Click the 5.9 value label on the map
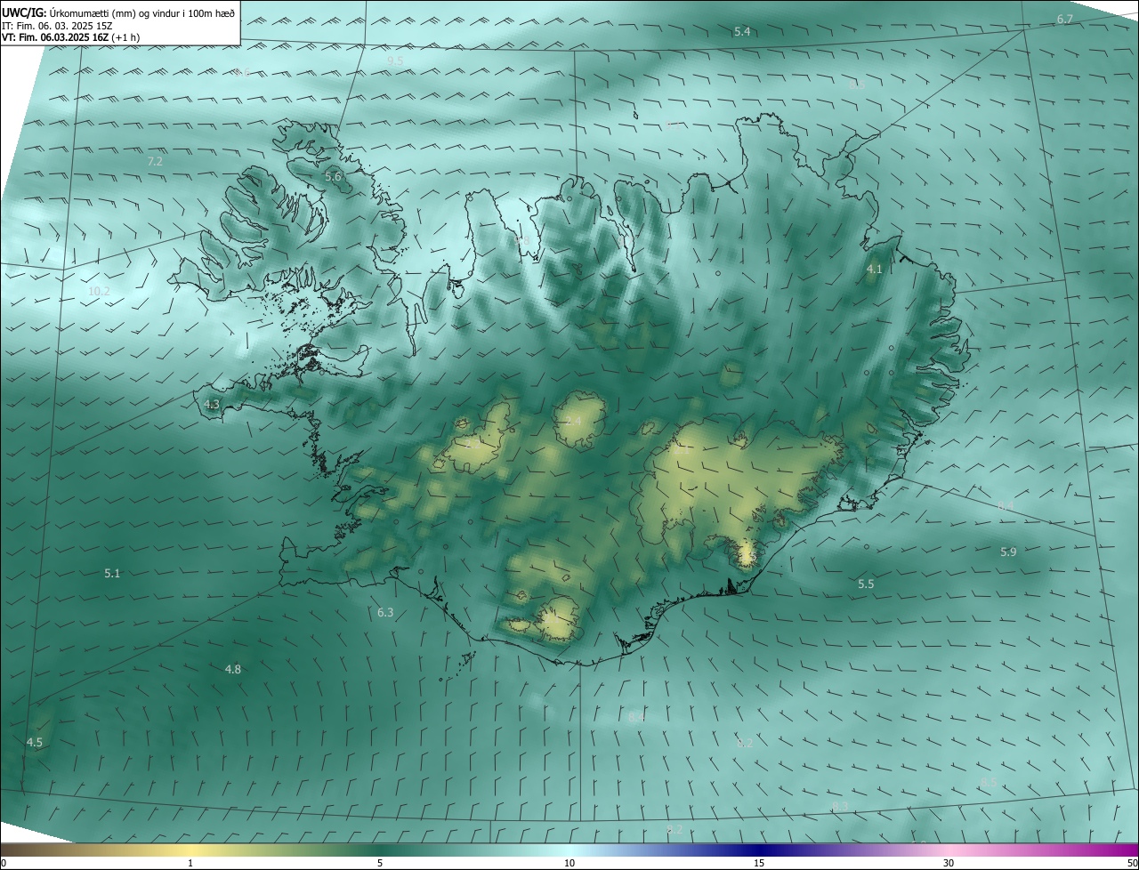This screenshot has height=870, width=1139. click(1008, 552)
